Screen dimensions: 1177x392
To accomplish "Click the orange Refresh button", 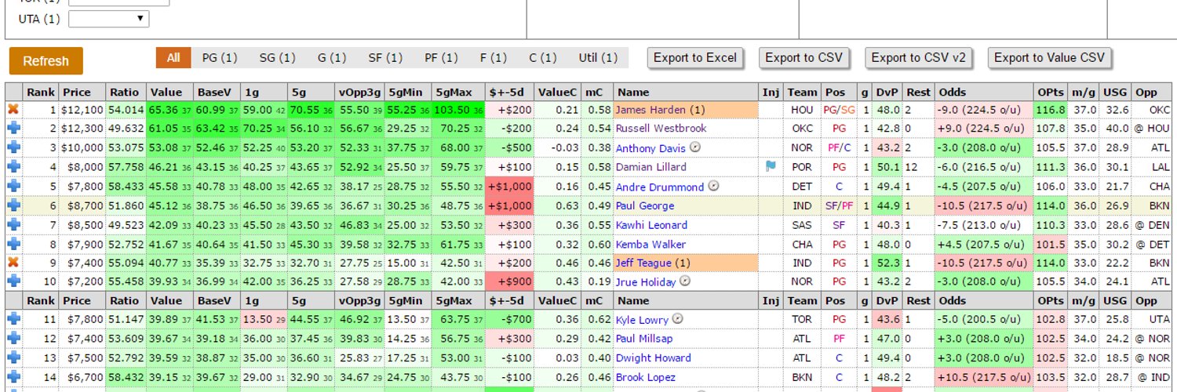I will (46, 61).
